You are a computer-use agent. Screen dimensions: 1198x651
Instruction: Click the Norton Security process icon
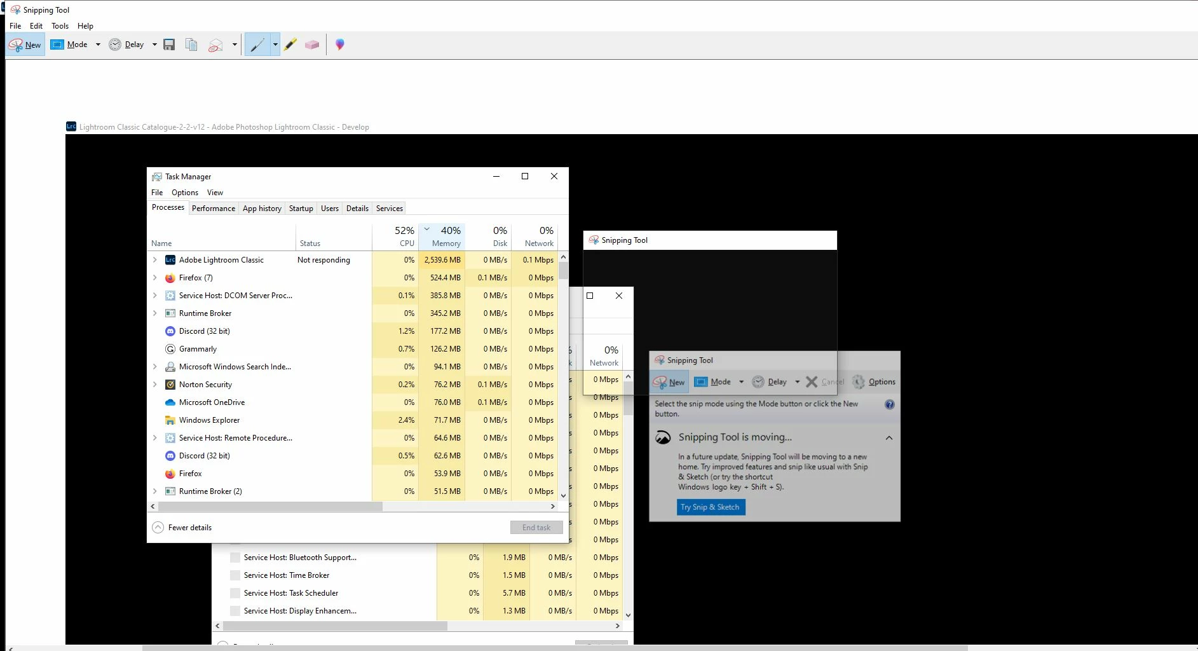(x=170, y=385)
